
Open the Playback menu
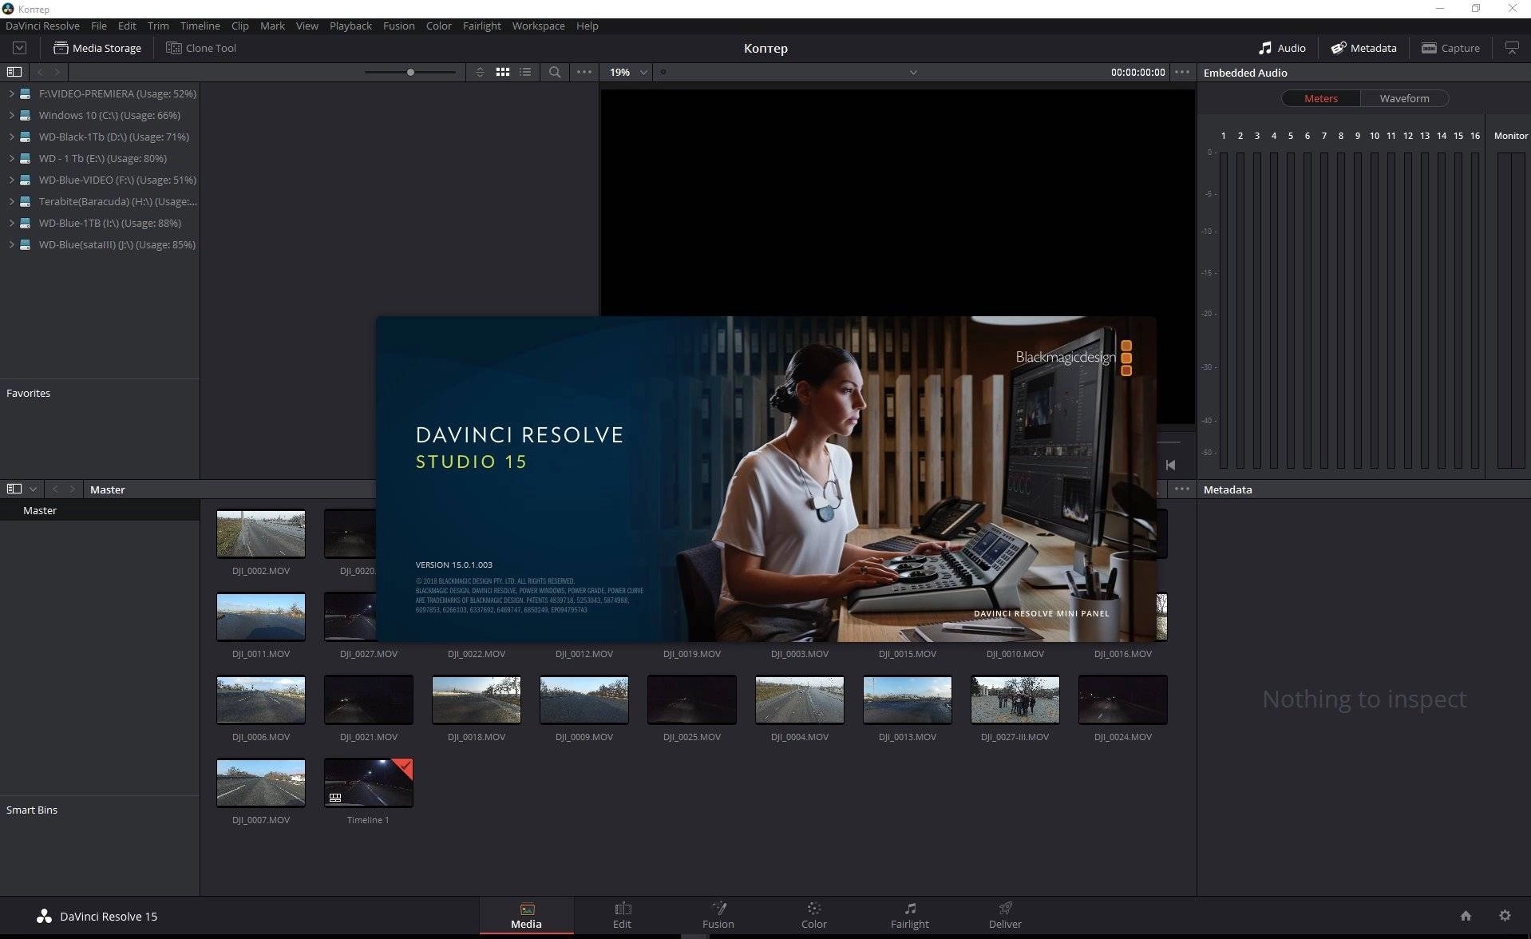[x=350, y=26]
